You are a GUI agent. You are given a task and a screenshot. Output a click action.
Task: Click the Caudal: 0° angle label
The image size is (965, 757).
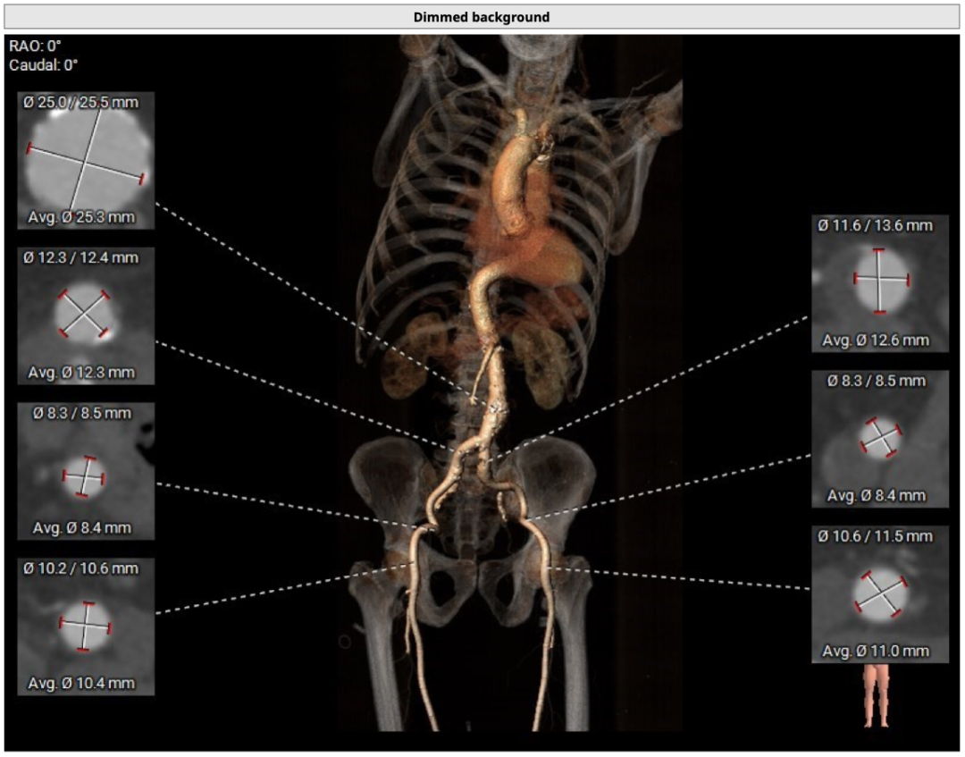[x=44, y=64]
